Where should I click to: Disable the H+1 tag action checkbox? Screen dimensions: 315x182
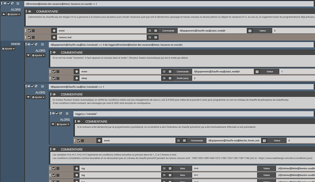(x=54, y=175)
